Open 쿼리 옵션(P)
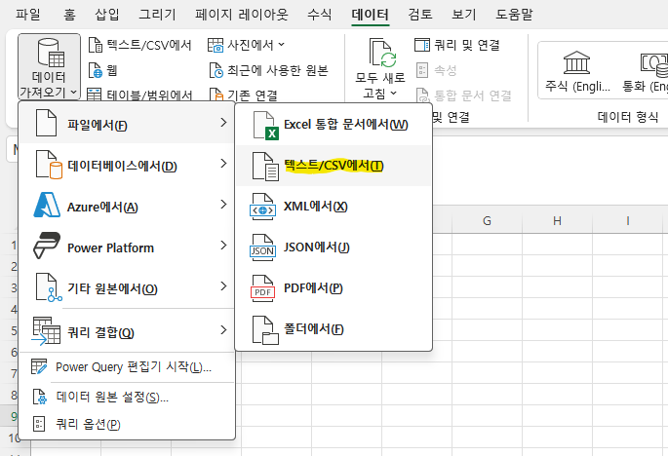The width and height of the screenshot is (668, 456). coord(127,424)
